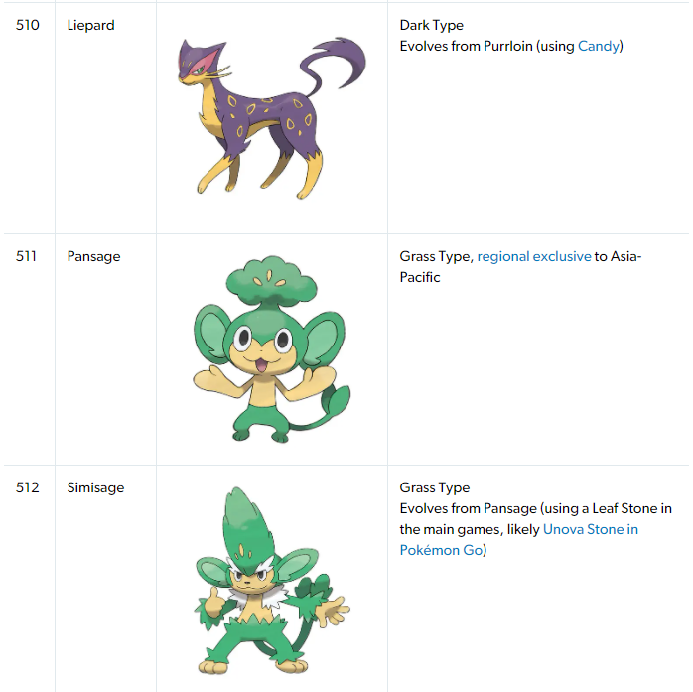Click the Dark Type text for Liepard
Image resolution: width=693 pixels, height=692 pixels.
click(431, 25)
